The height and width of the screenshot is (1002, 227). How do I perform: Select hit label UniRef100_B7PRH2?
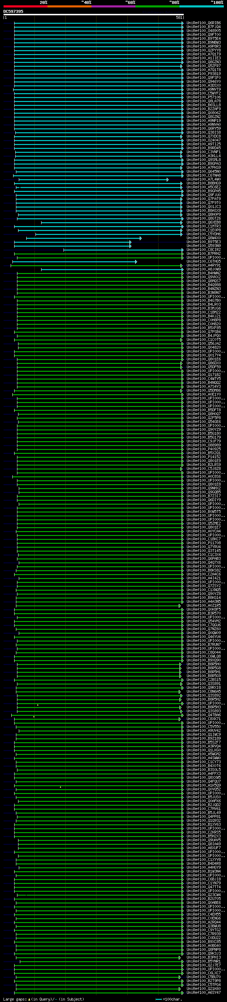tap(204, 254)
